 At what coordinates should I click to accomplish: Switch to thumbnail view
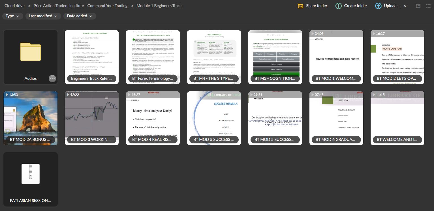418,6
